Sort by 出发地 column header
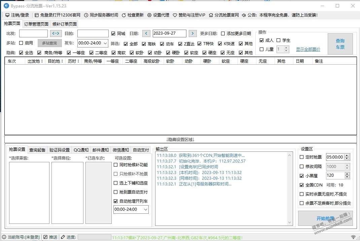360x241 pixels. pyautogui.click(x=35, y=61)
